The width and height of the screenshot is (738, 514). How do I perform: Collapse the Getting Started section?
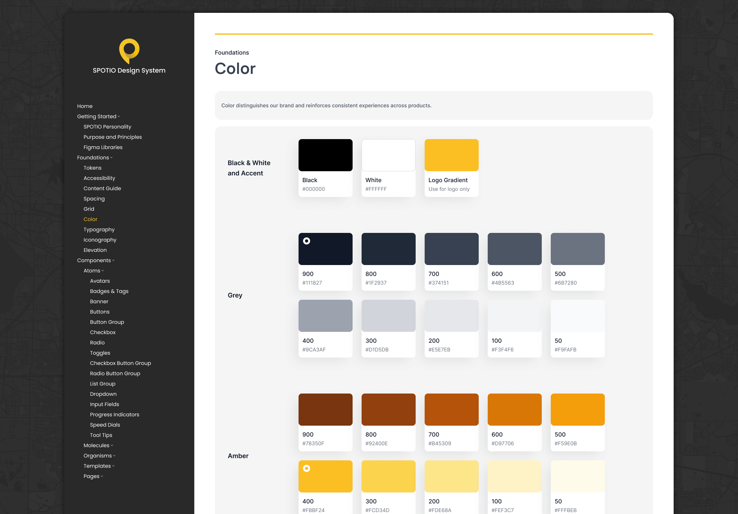98,116
